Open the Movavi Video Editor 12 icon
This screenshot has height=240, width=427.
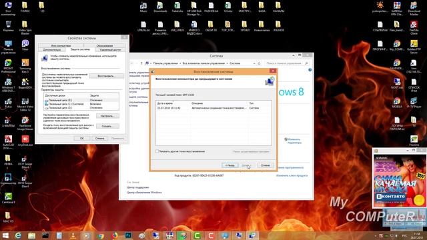pos(25,105)
